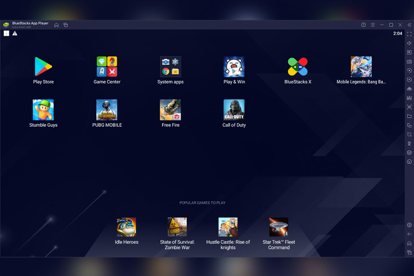Screen dimensions: 414x276
Task: Click the title bar multi-window icon
Action: tap(66, 25)
